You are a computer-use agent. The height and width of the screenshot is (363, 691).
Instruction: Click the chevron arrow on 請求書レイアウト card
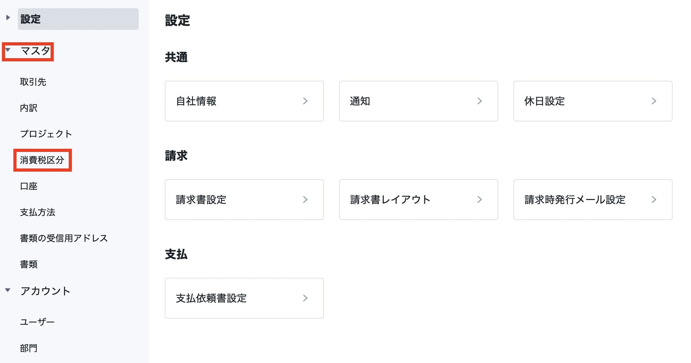coord(479,200)
